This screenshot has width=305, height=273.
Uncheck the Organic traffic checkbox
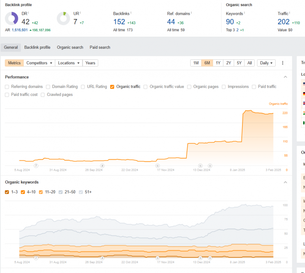112,87
